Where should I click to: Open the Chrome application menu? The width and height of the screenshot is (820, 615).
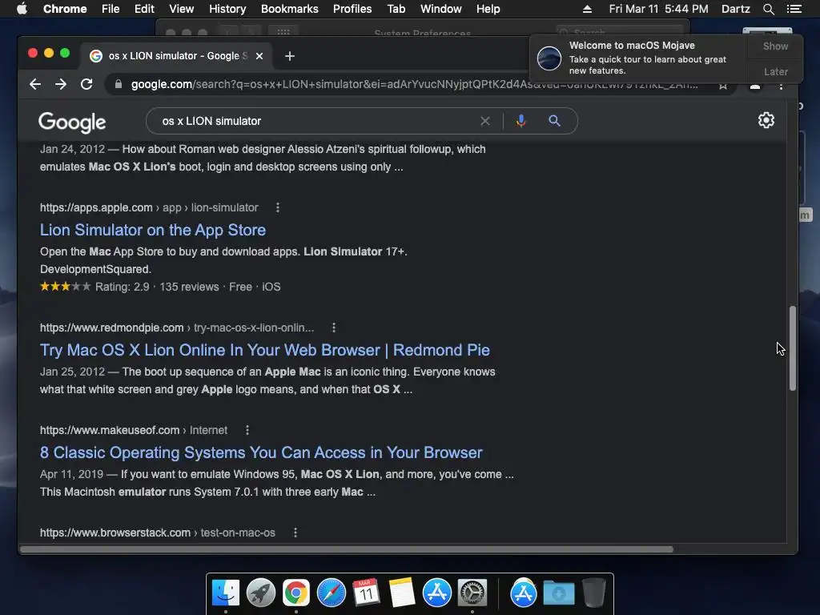click(x=65, y=9)
